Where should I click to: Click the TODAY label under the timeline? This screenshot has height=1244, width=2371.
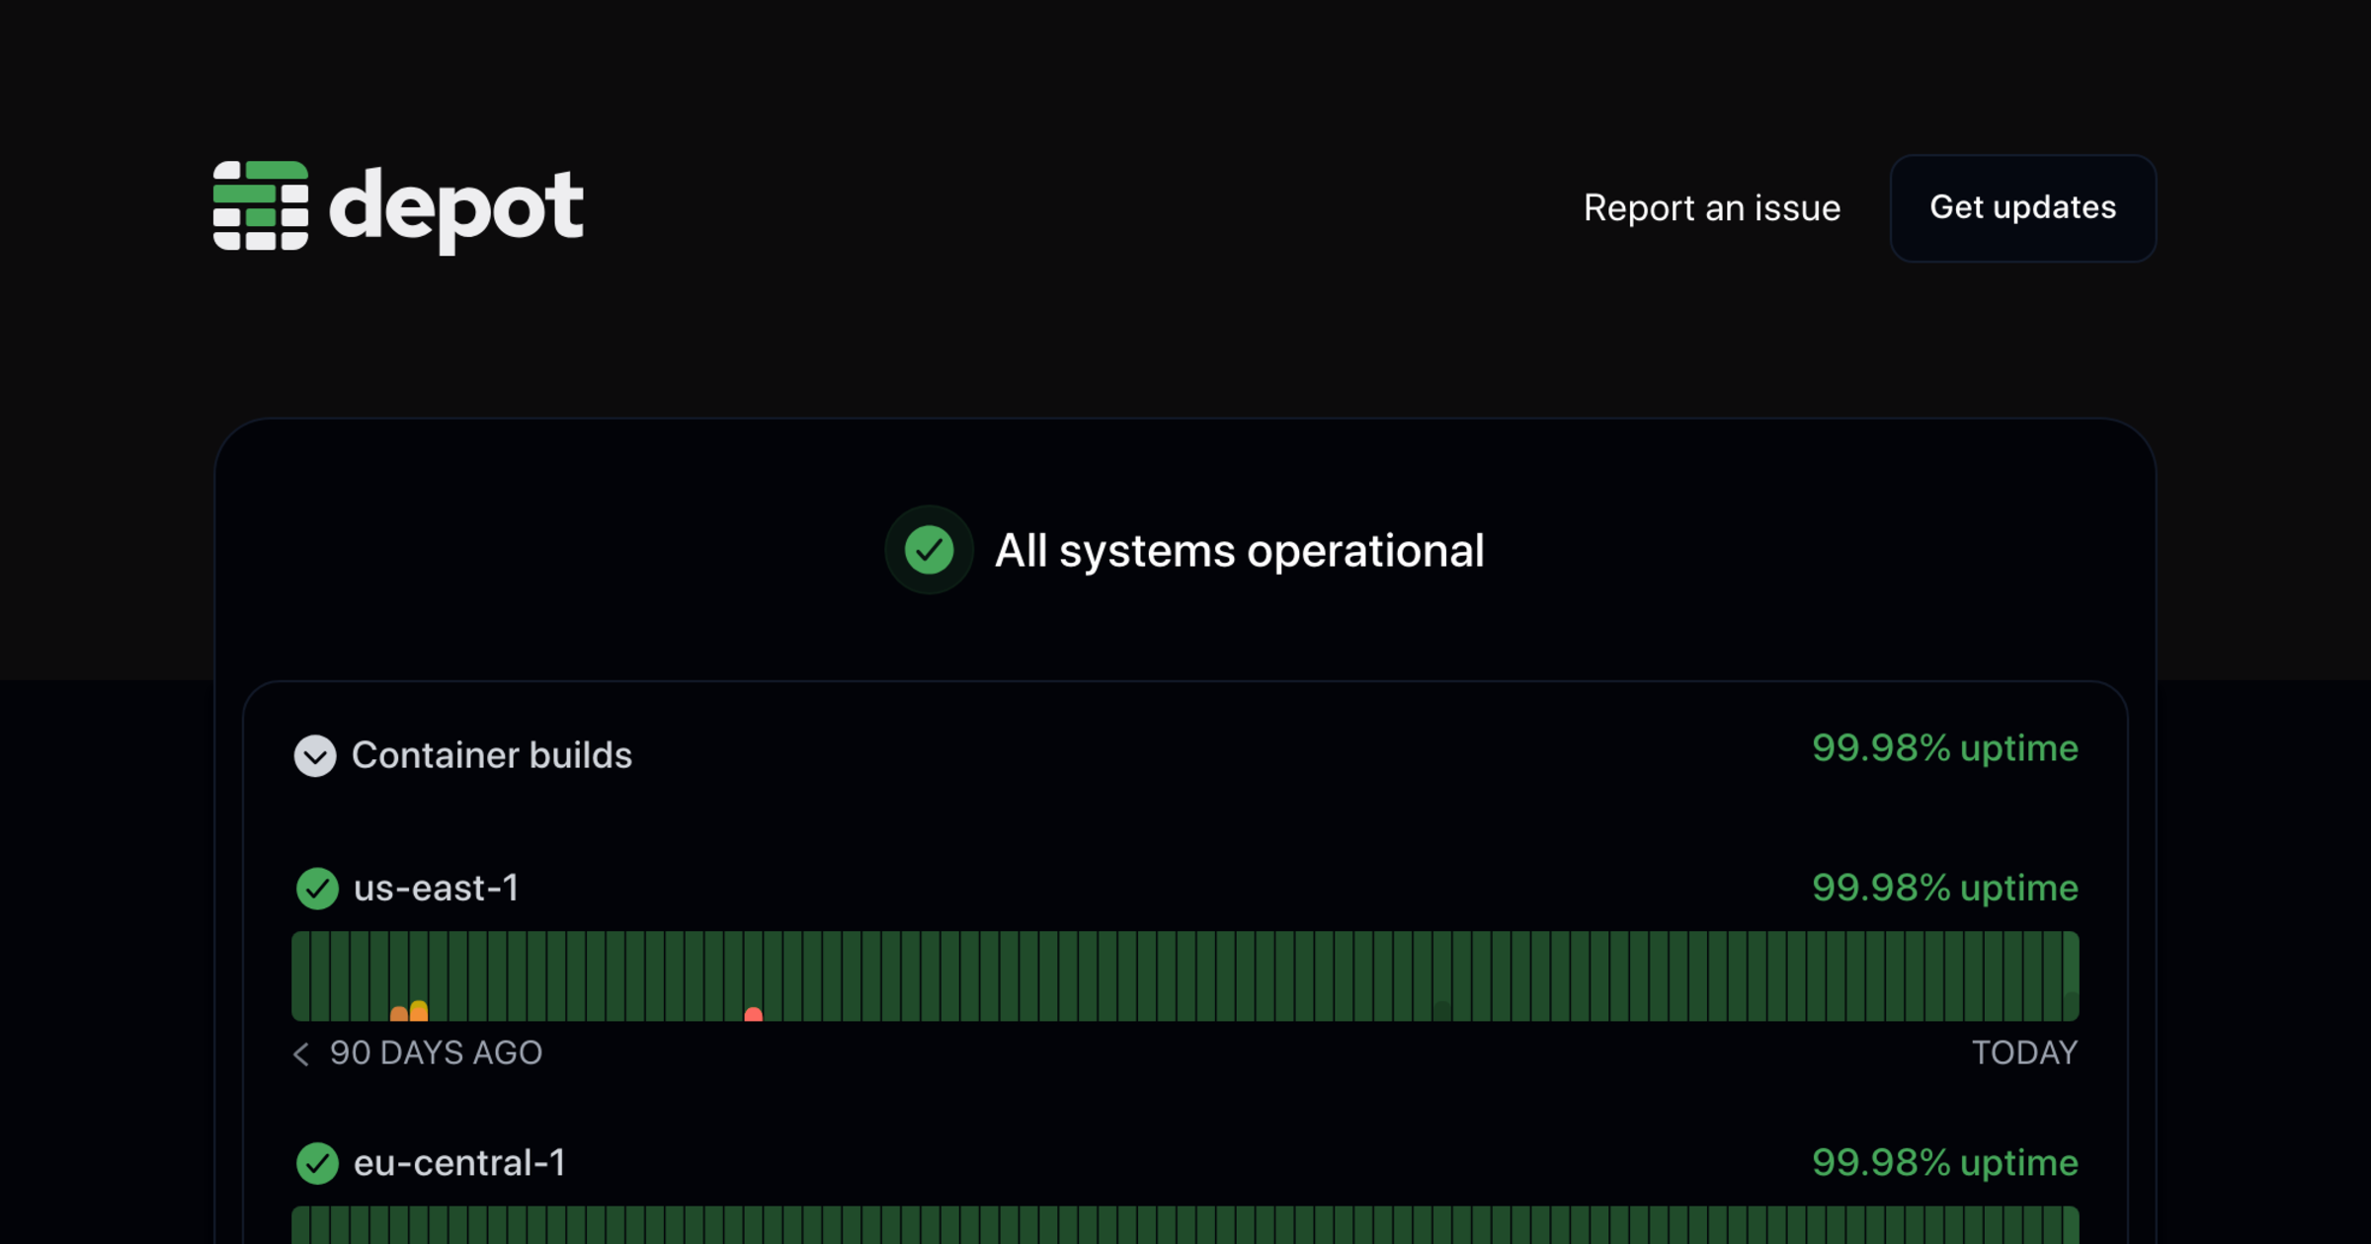(x=2024, y=1053)
